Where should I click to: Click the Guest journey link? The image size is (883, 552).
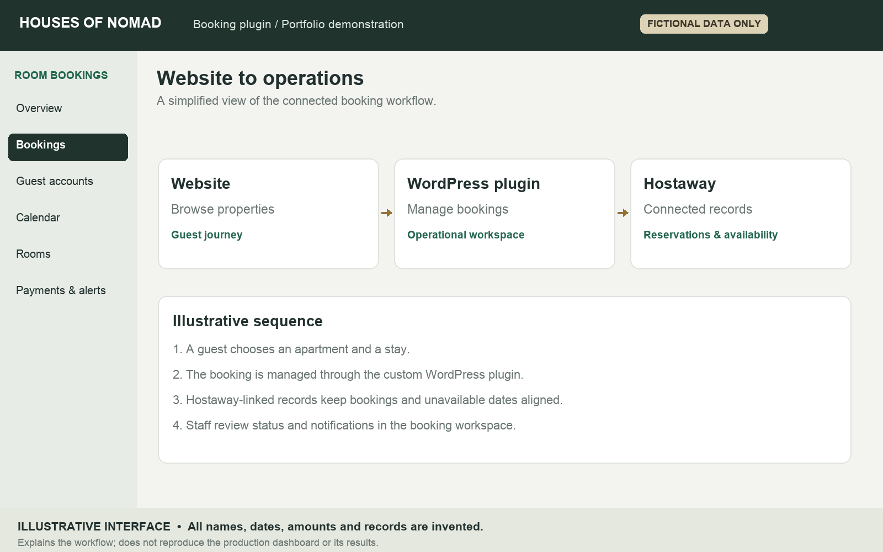(x=206, y=235)
